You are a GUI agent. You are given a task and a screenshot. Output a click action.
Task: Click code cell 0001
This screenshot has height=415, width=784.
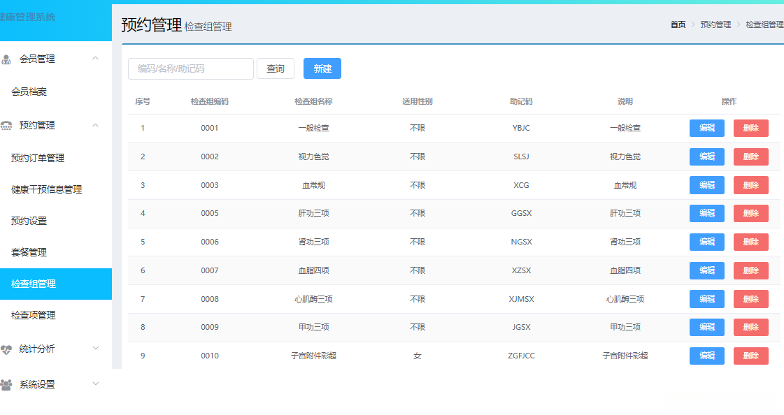(x=210, y=129)
